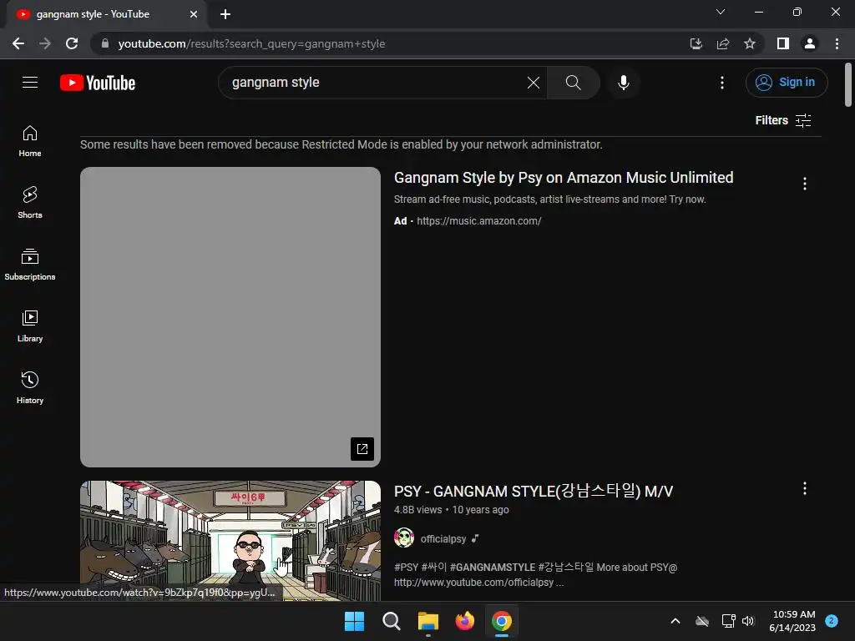This screenshot has height=641, width=855.
Task: Close the gangnam style YouTube tab
Action: coord(194,14)
